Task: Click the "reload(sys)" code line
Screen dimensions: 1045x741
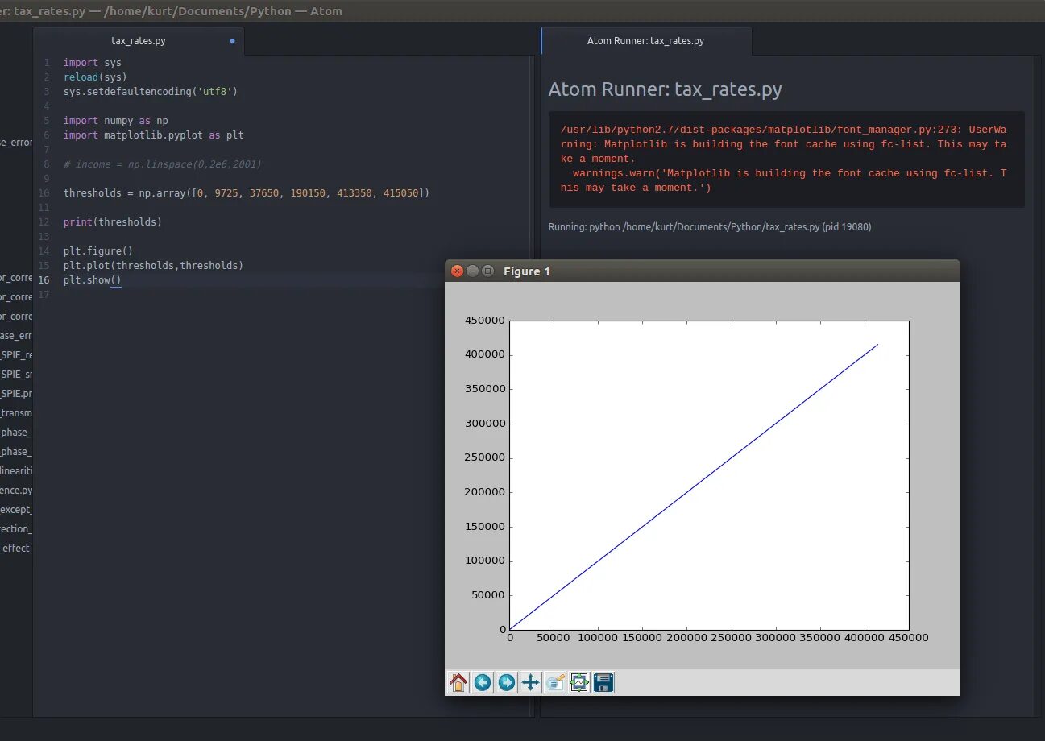Action: click(95, 77)
